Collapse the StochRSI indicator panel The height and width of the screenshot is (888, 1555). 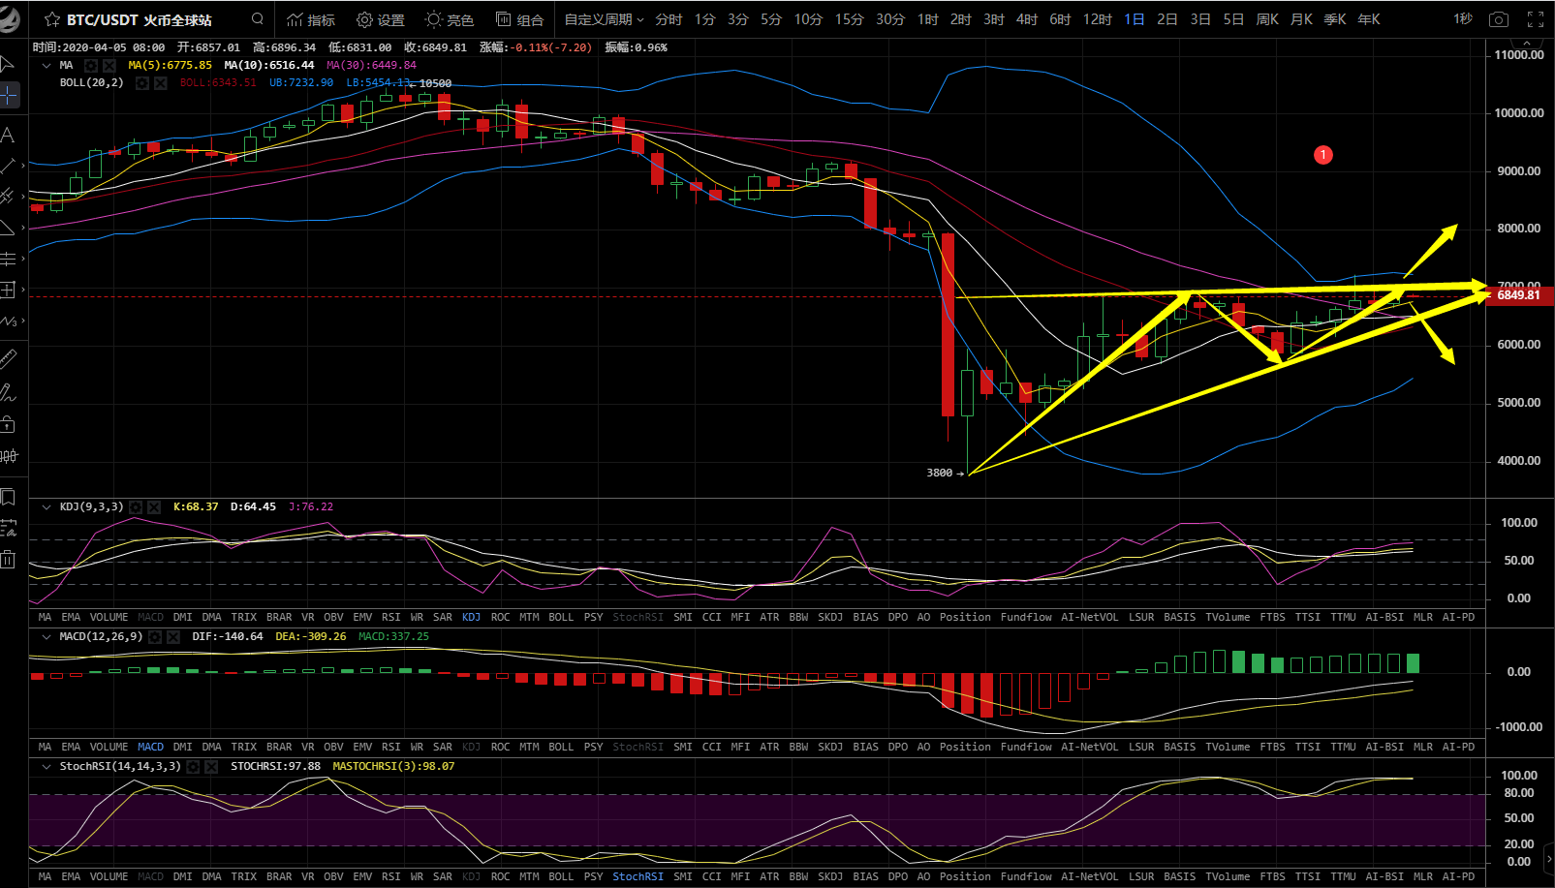click(47, 767)
